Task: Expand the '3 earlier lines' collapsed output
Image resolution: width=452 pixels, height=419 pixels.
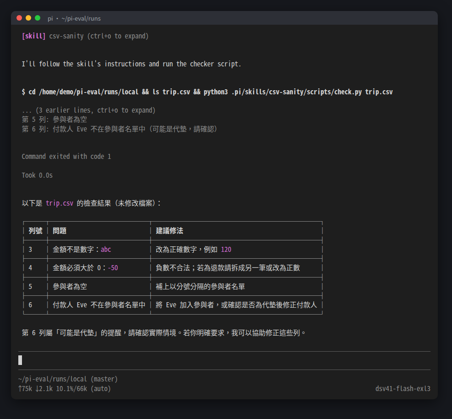Action: (88, 110)
